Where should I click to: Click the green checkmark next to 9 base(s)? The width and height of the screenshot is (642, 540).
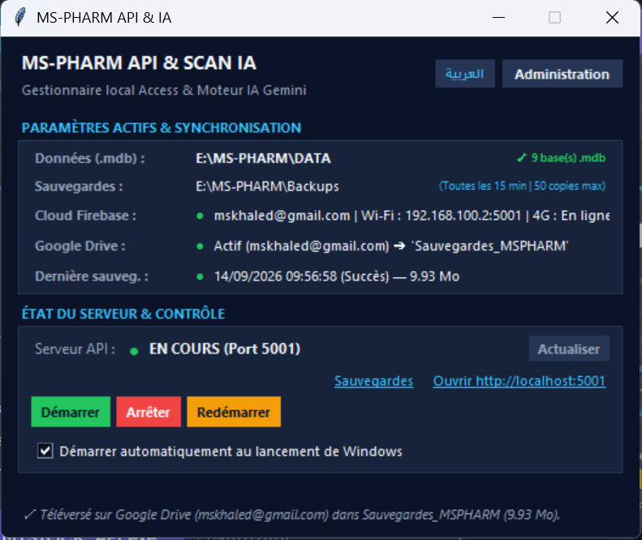pyautogui.click(x=521, y=158)
